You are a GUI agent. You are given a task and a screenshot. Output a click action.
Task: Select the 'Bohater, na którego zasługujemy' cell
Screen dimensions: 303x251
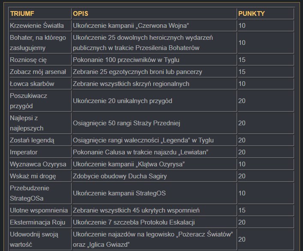(x=38, y=43)
